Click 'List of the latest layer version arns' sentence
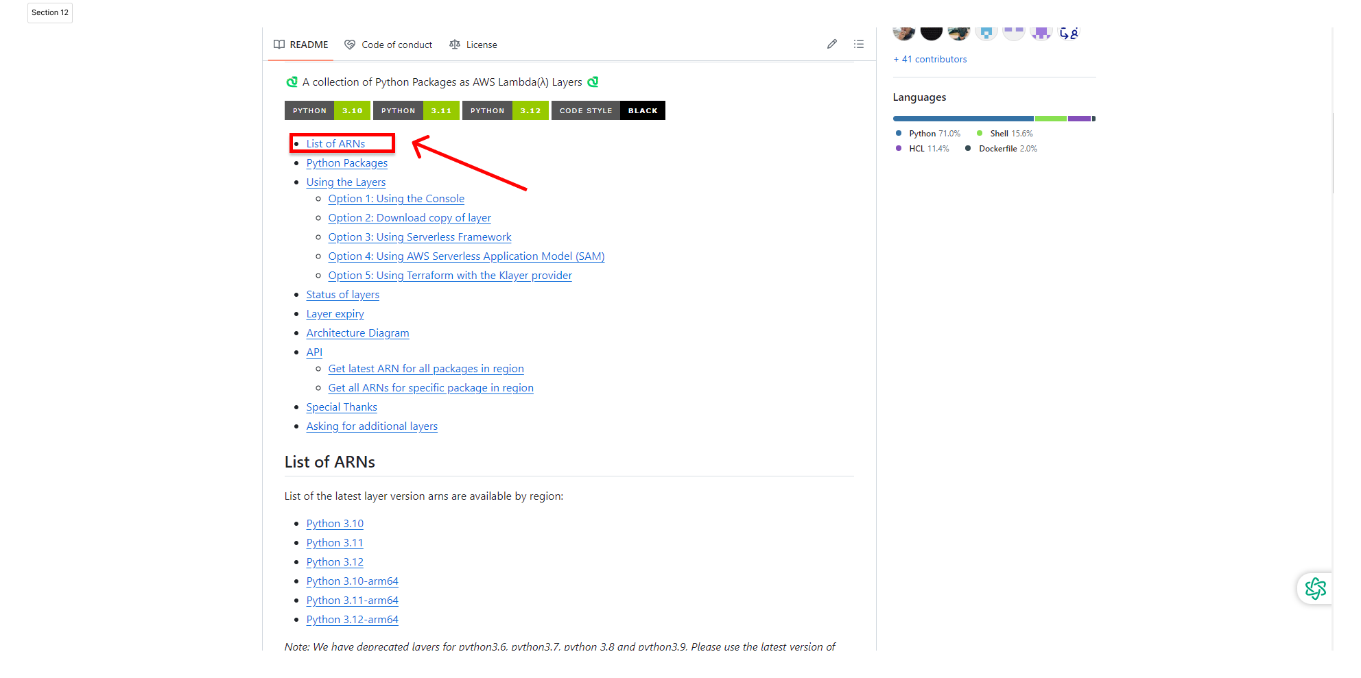Image resolution: width=1361 pixels, height=678 pixels. point(424,496)
